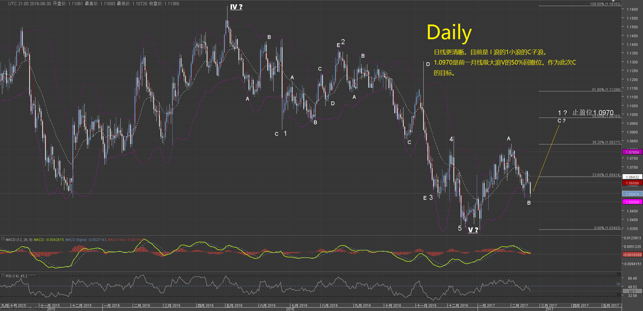Select the 50.00% (1.09783) Fibonacci label
This screenshot has height=311, width=643.
point(606,116)
